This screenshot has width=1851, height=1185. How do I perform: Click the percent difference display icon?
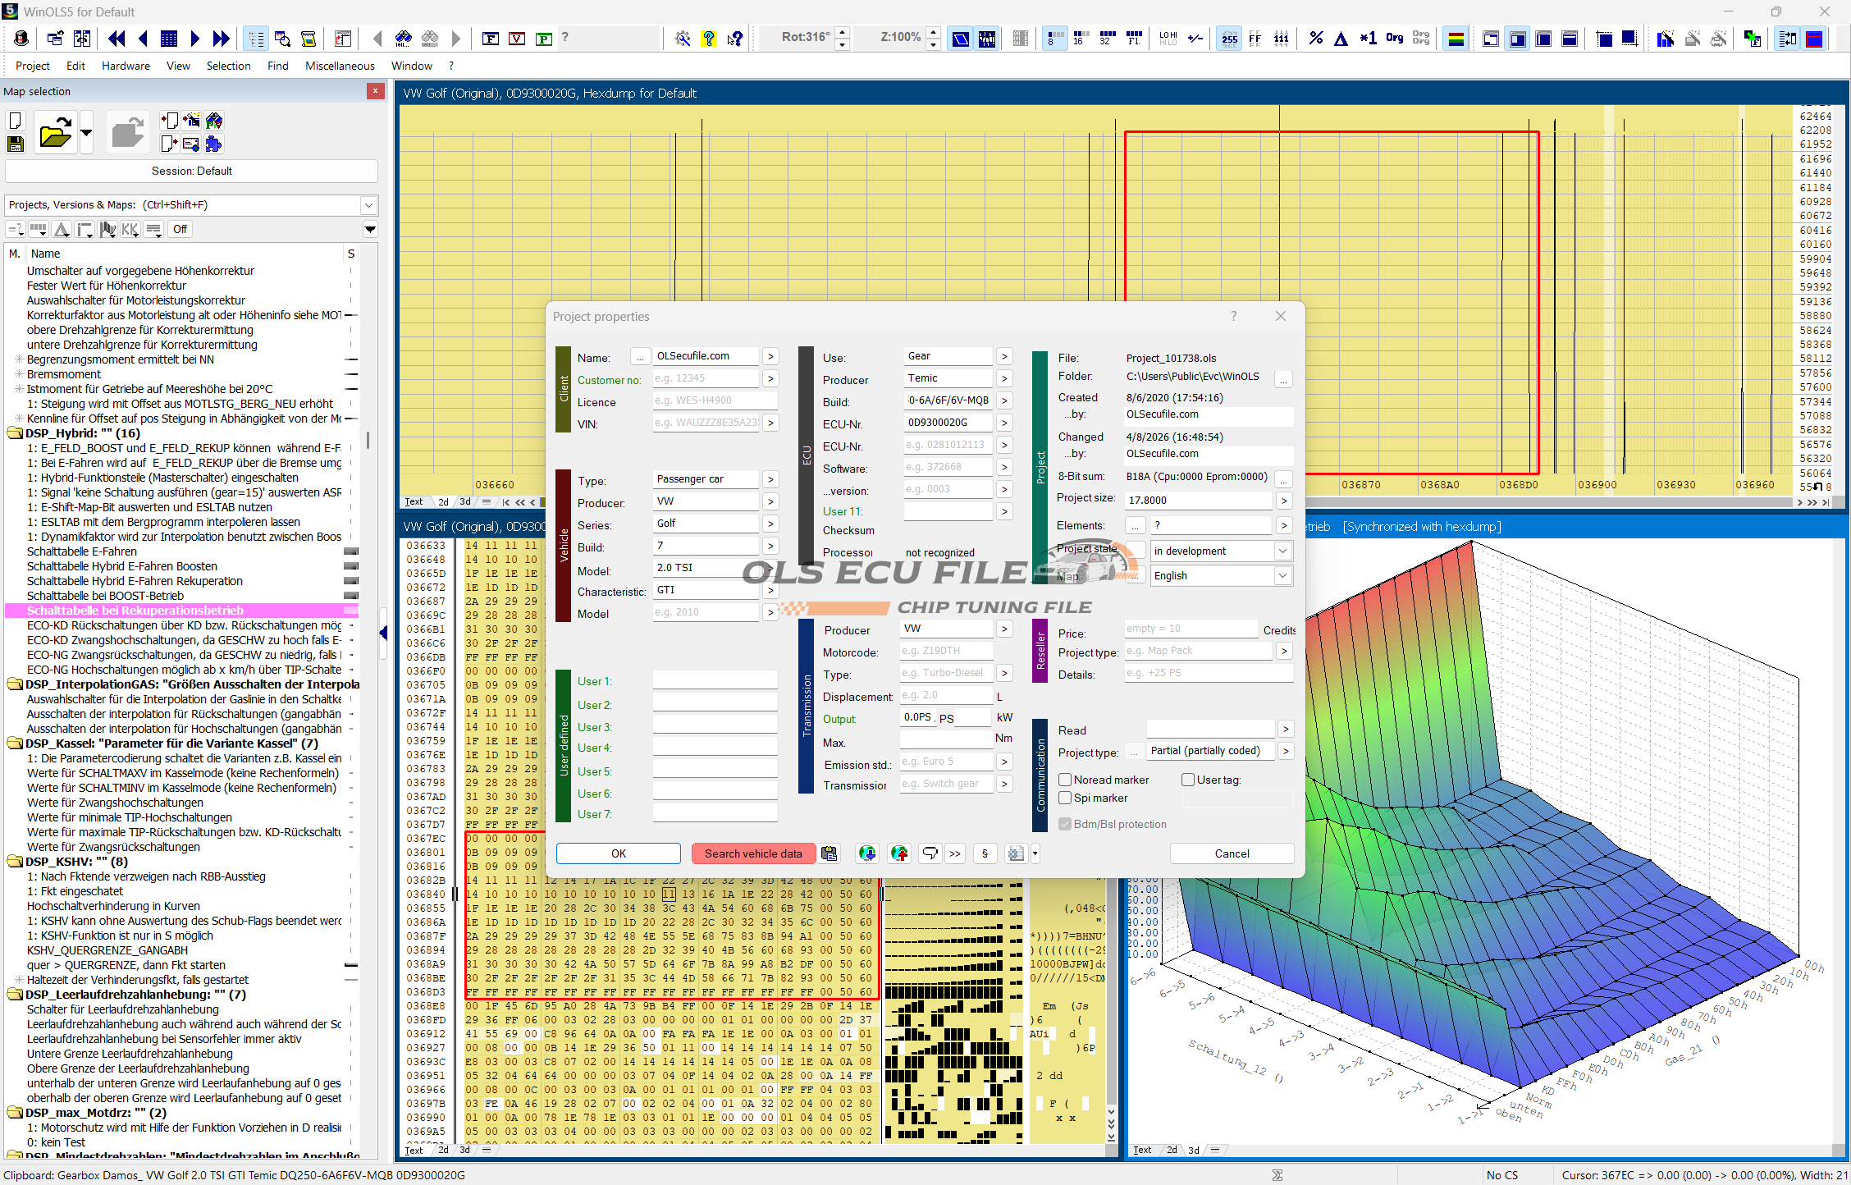coord(1315,38)
